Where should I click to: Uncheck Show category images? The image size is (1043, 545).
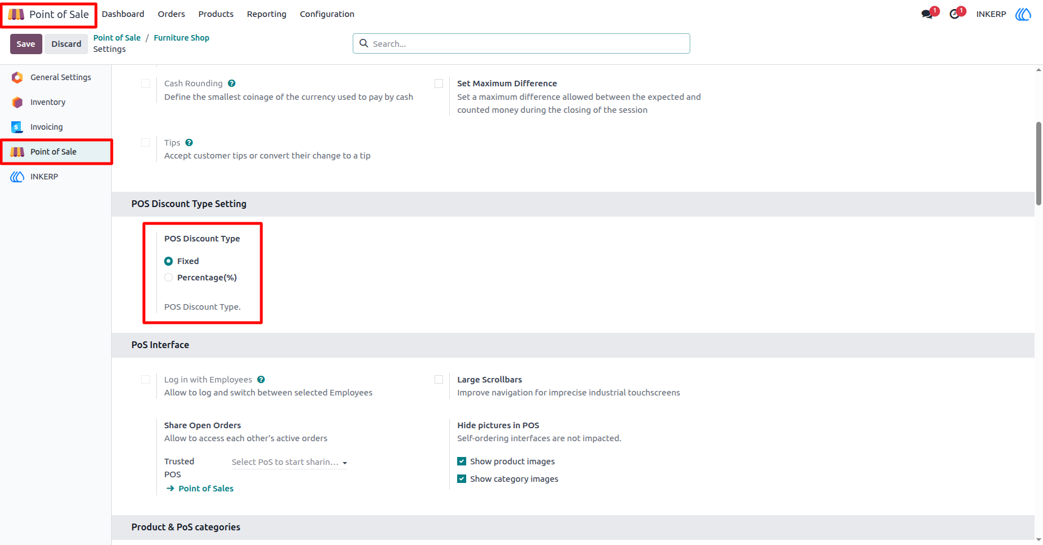(462, 479)
